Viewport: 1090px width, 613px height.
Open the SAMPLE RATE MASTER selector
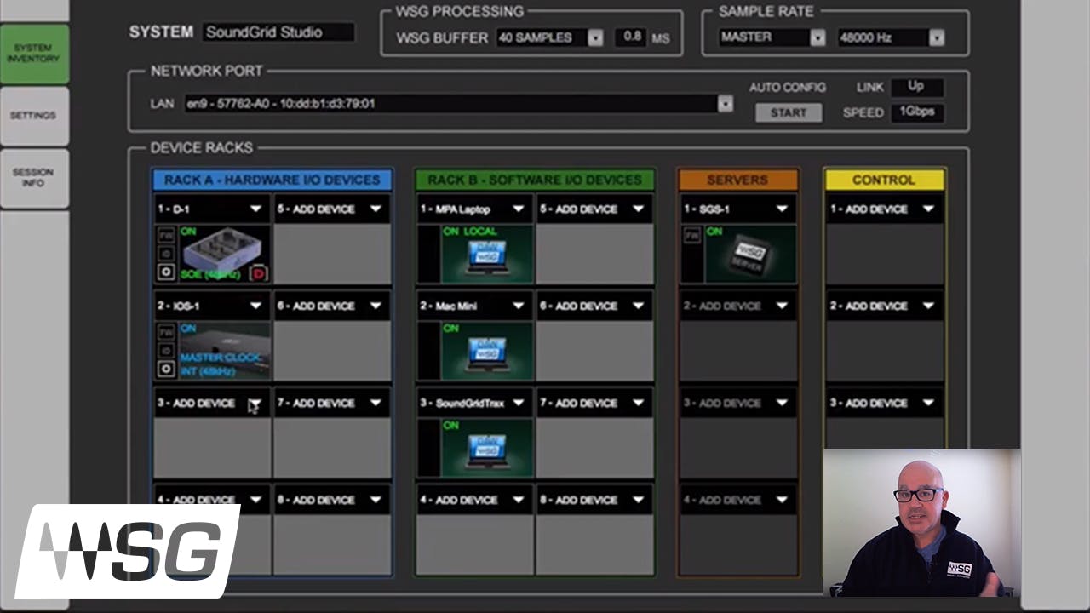pyautogui.click(x=817, y=37)
